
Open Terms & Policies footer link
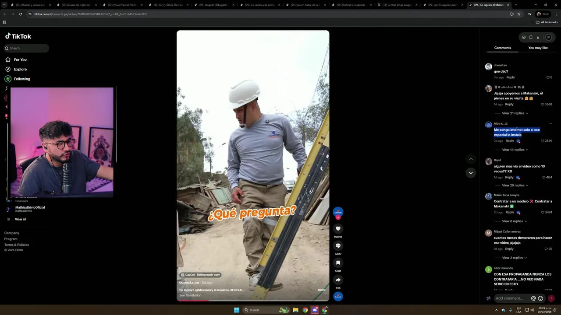coord(17,245)
